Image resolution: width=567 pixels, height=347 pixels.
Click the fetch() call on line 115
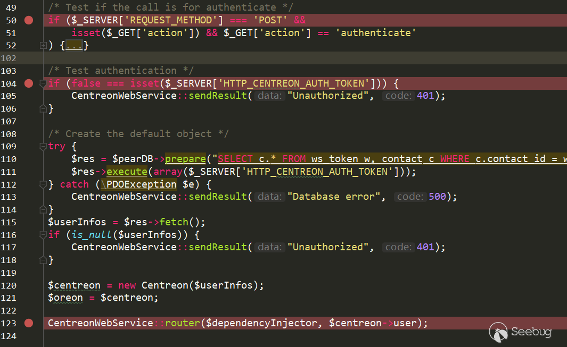182,222
